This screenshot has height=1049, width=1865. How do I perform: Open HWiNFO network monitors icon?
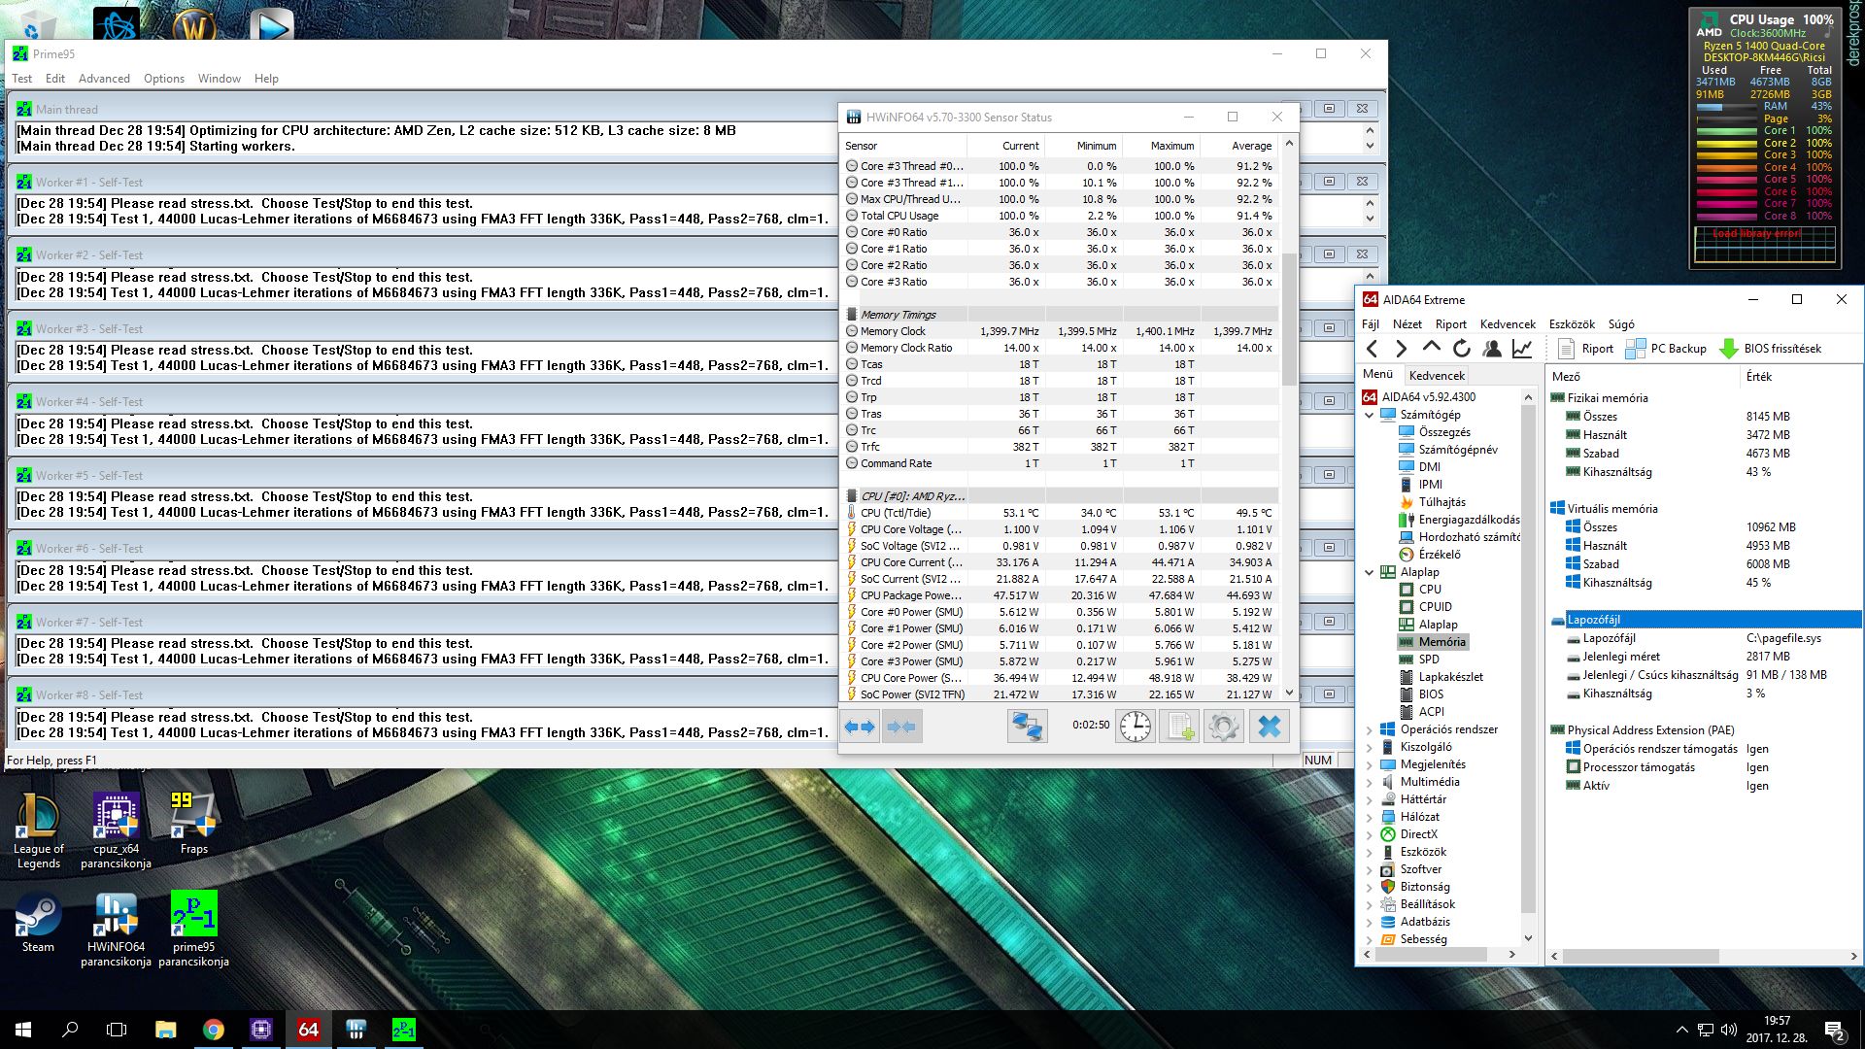click(1027, 727)
